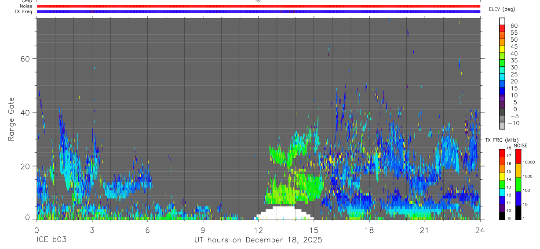This screenshot has height=249, width=540.
Task: Click the 'Range Gate' axis label
Action: (11, 119)
